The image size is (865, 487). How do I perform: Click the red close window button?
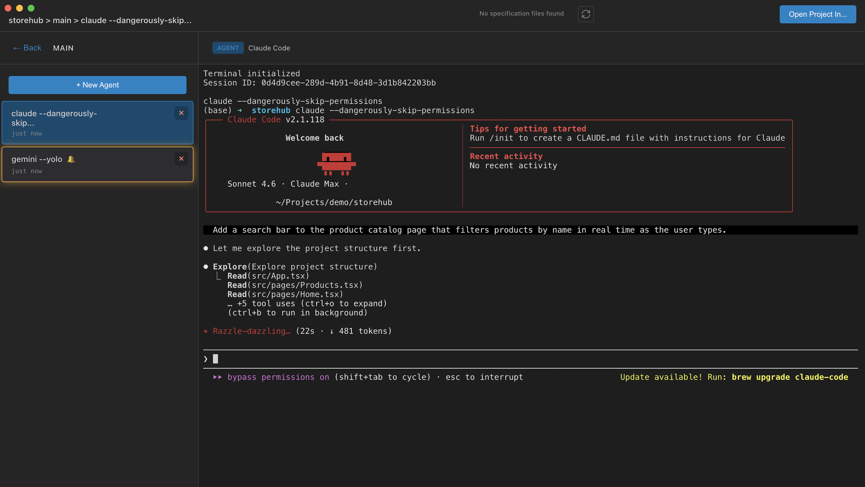coord(8,8)
